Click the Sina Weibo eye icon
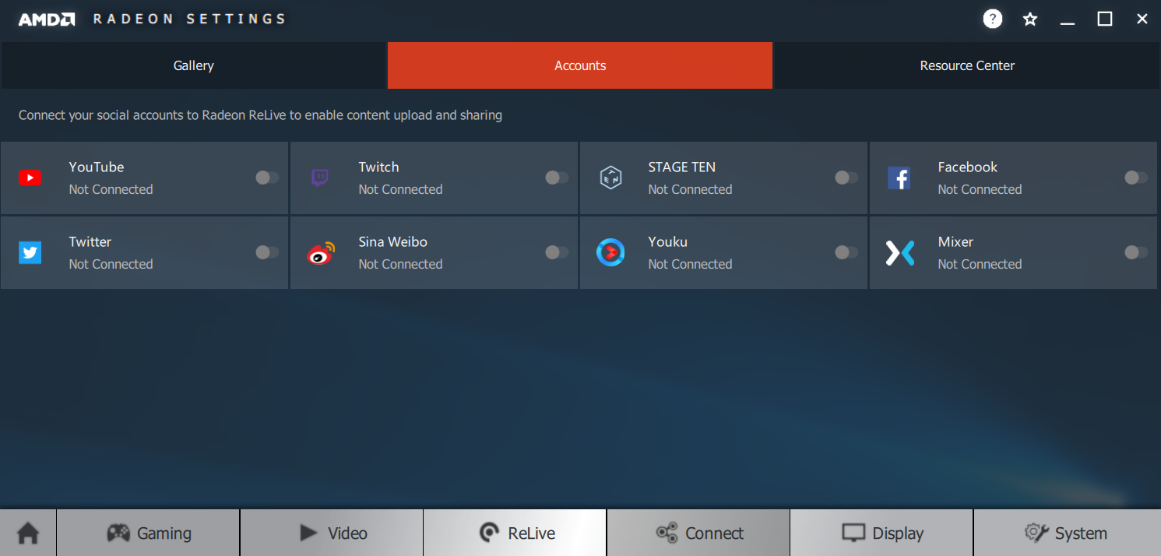1161x556 pixels. point(320,252)
